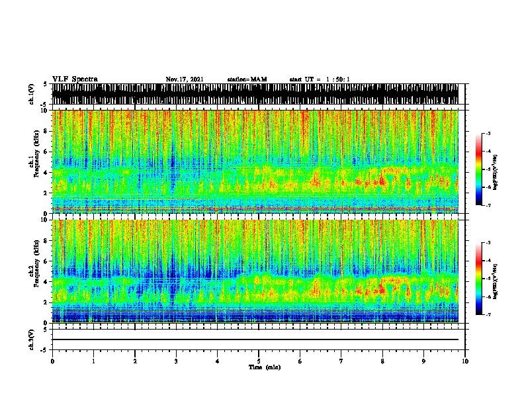
Task: Click the 'station=MAM' label
Action: coord(247,79)
